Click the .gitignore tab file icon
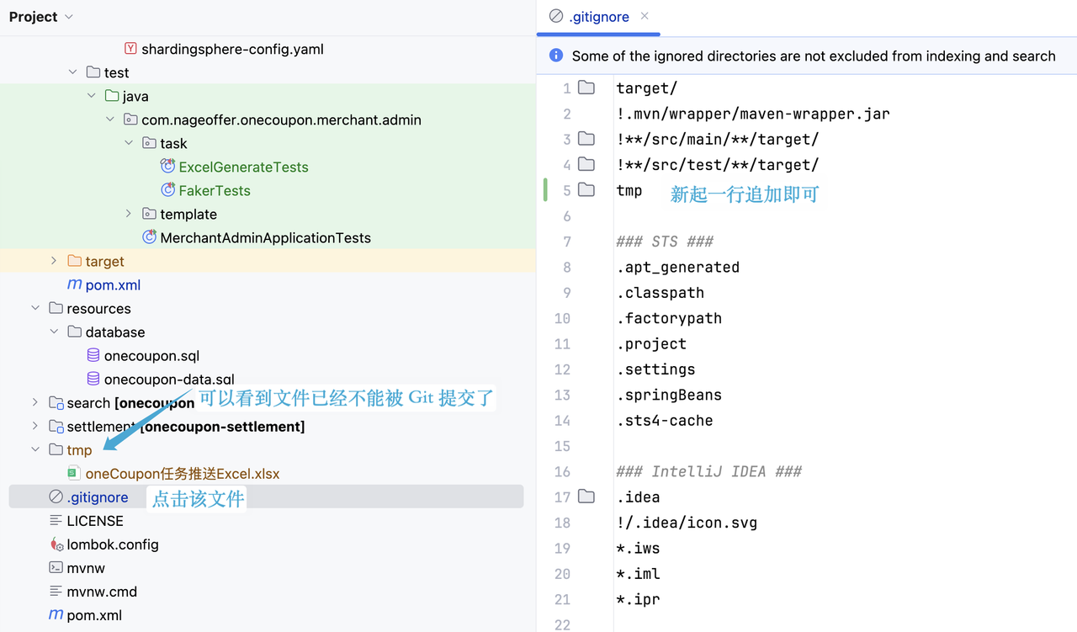Screen dimensions: 1077x632 pos(556,16)
